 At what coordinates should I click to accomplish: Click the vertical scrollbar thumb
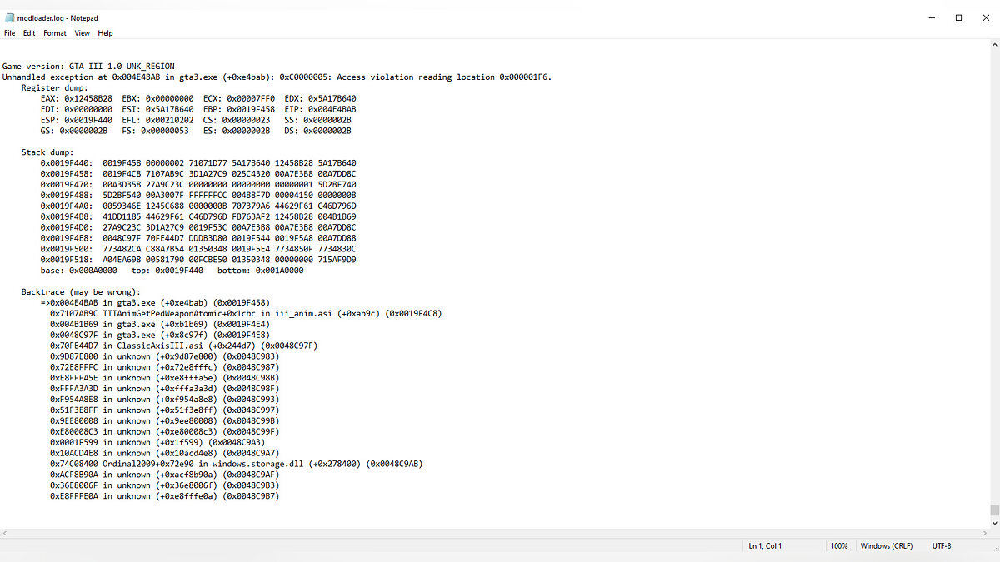click(x=993, y=510)
